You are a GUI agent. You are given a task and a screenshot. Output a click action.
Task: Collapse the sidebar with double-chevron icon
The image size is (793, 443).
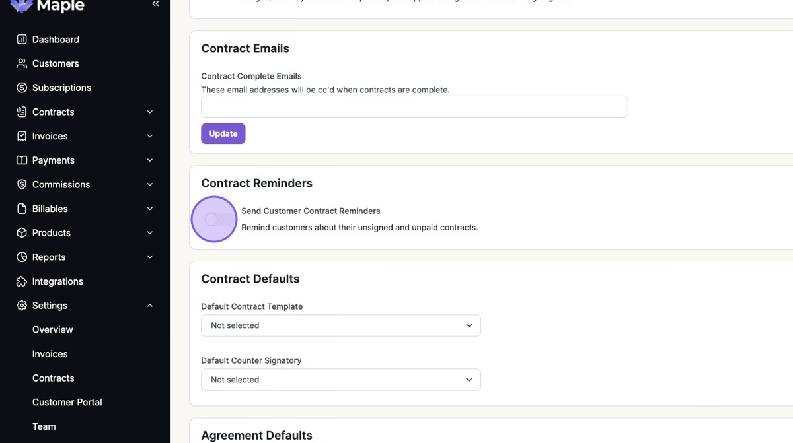click(156, 4)
